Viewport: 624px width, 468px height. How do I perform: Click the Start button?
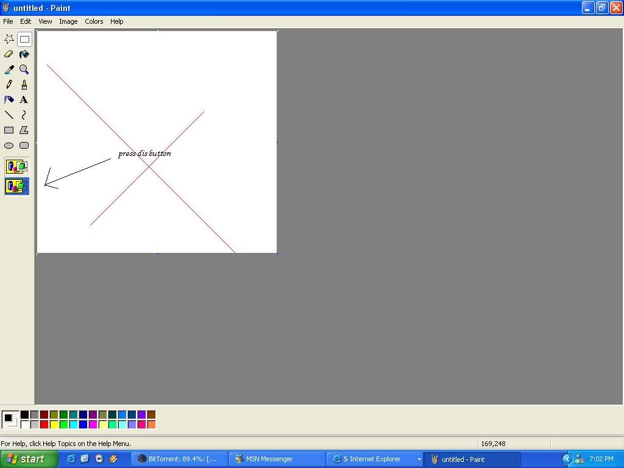point(27,459)
